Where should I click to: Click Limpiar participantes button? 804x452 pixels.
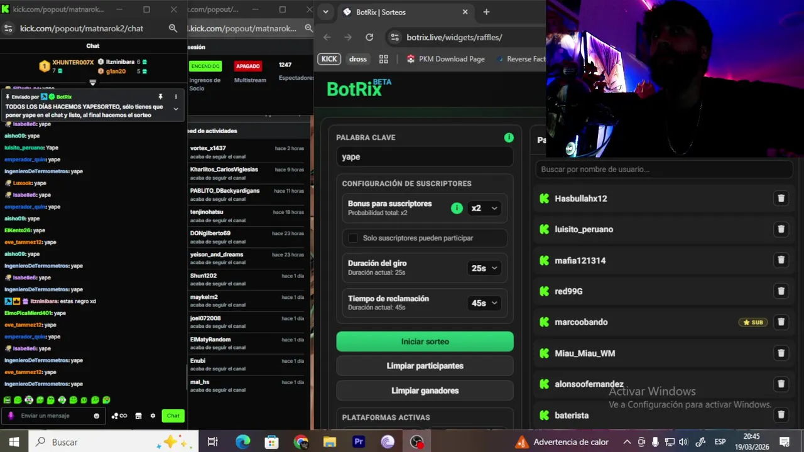point(425,366)
